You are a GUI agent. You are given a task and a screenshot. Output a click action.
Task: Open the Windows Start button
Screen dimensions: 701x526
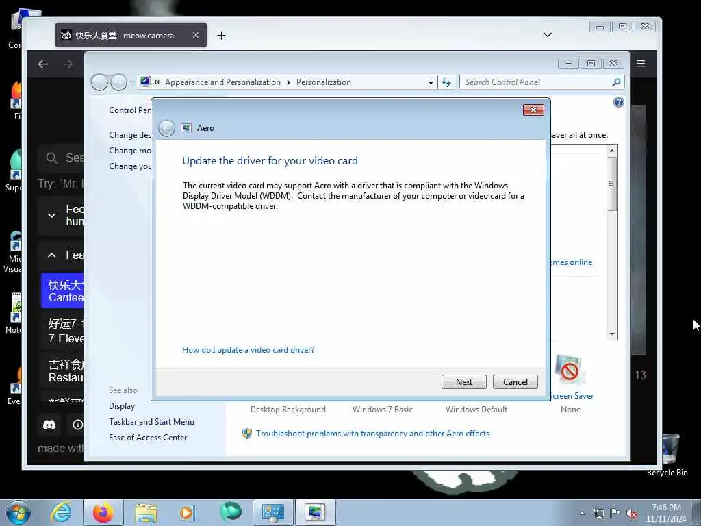coord(18,512)
